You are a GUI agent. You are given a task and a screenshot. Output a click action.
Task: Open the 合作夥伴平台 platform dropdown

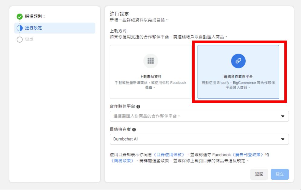click(199, 116)
